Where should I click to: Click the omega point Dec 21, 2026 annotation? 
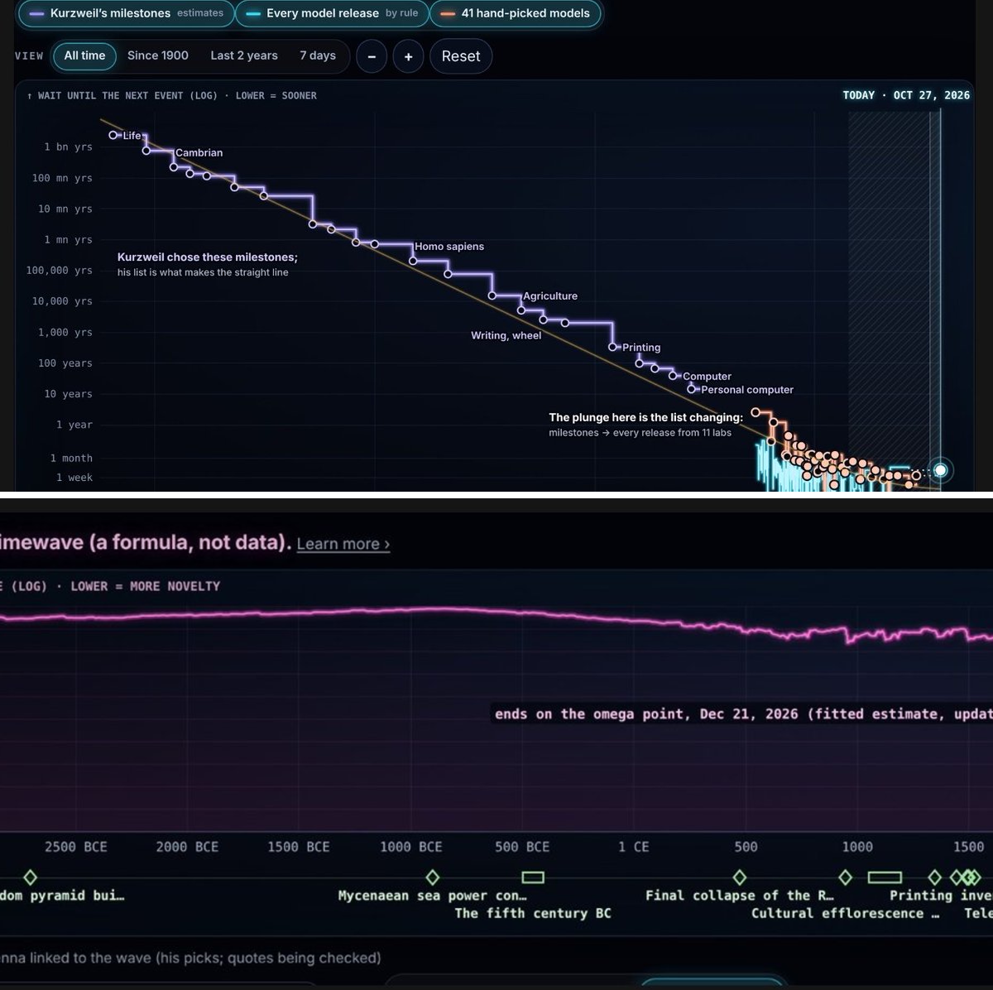(743, 714)
